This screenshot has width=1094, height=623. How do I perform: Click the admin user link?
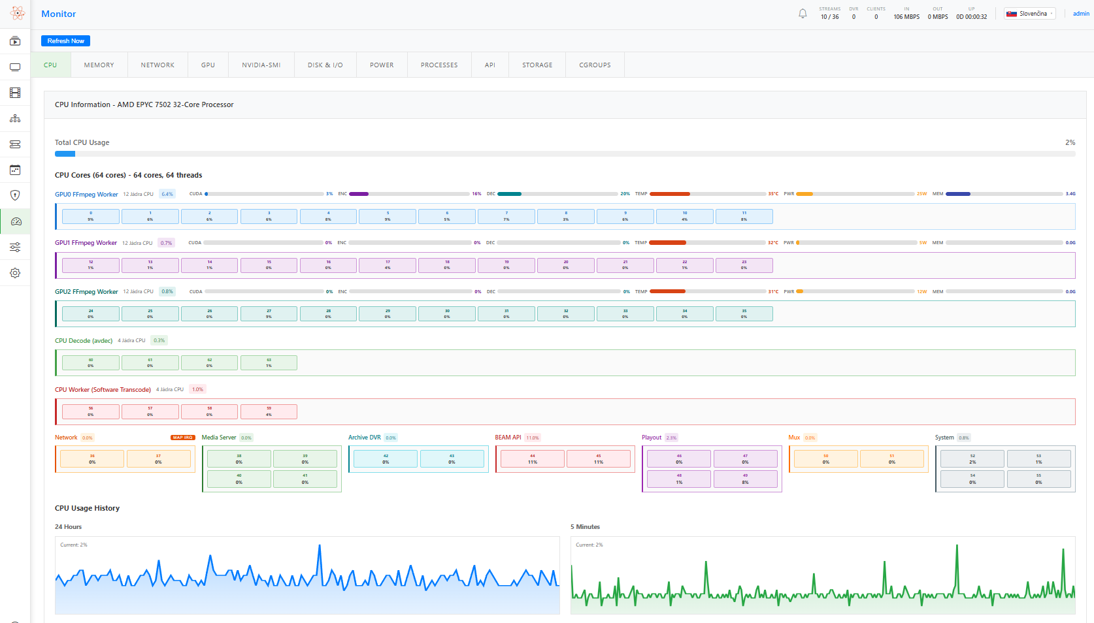click(1081, 14)
